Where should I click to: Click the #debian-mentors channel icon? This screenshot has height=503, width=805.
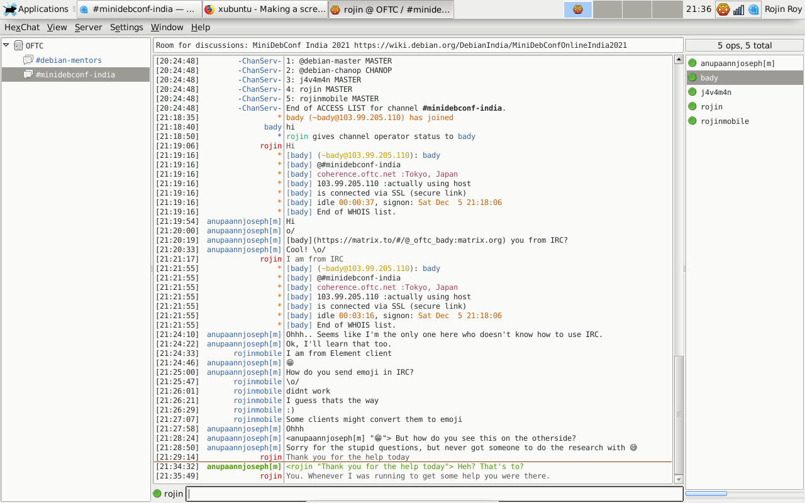[x=28, y=60]
